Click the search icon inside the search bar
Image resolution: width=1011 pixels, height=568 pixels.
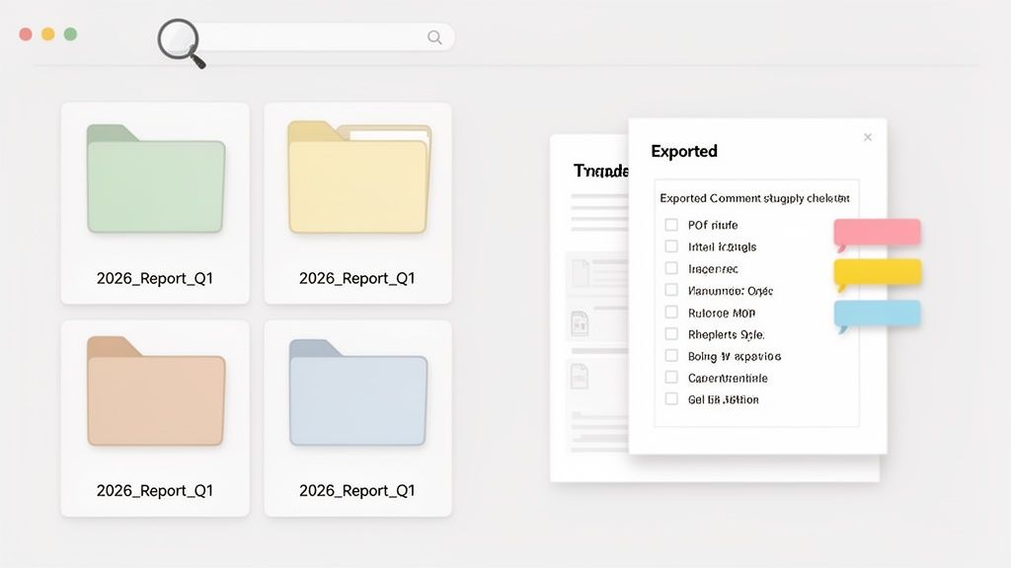434,36
